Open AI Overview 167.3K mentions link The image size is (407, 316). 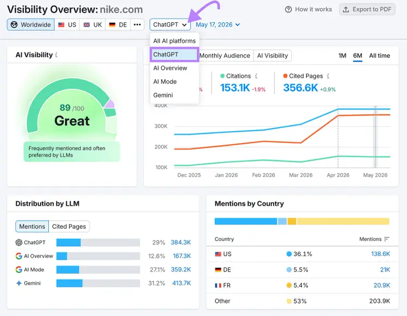[182, 256]
